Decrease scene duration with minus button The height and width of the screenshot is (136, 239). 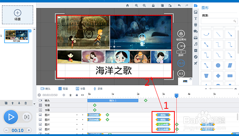[x=6, y=130]
